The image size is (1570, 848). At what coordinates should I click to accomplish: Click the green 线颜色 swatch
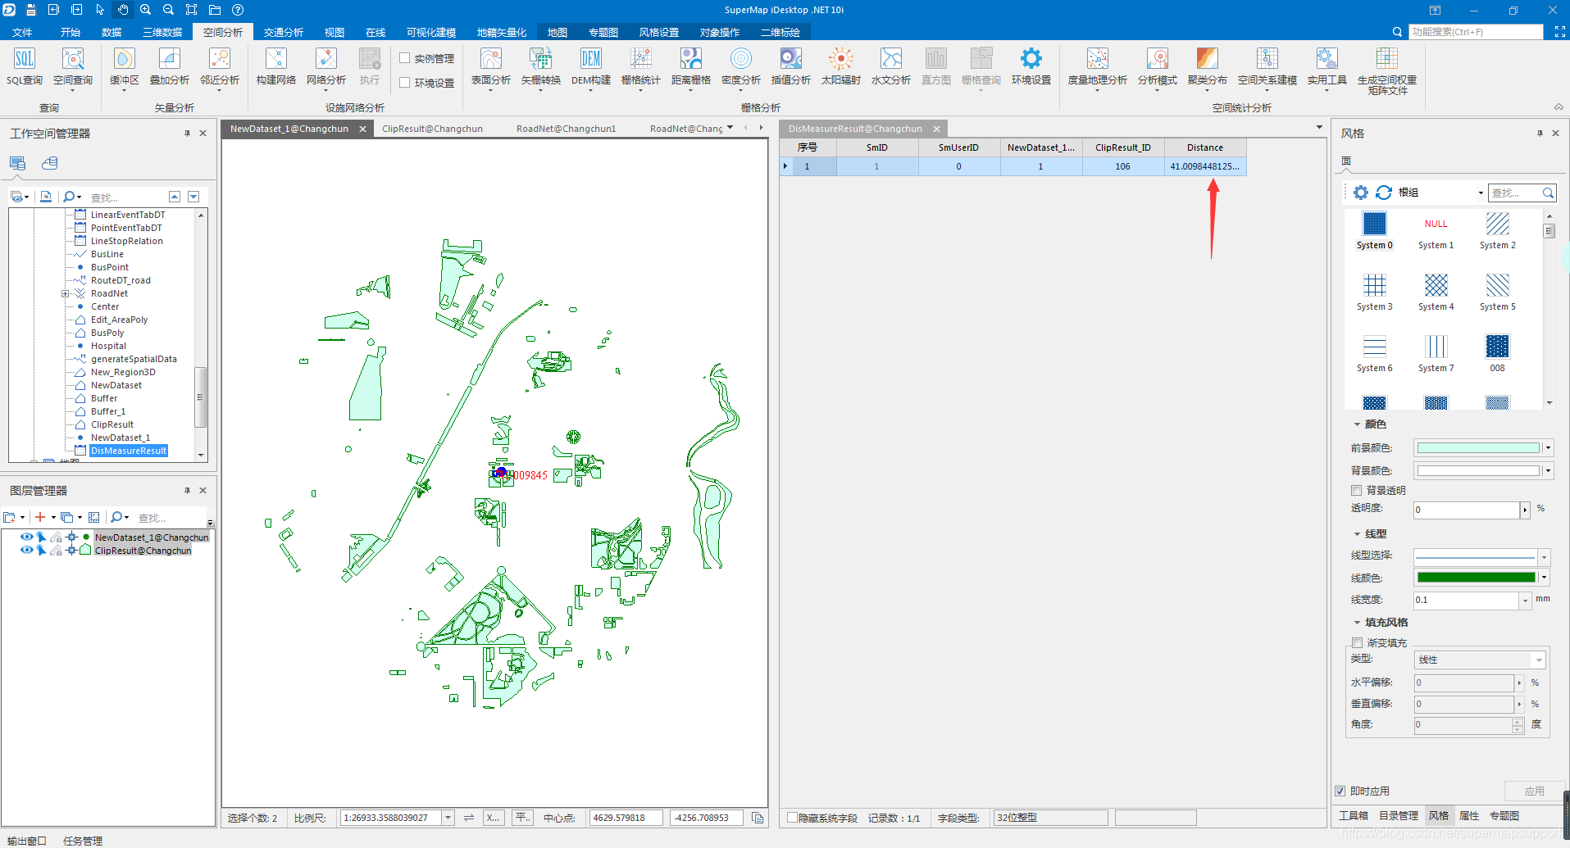[x=1477, y=578]
